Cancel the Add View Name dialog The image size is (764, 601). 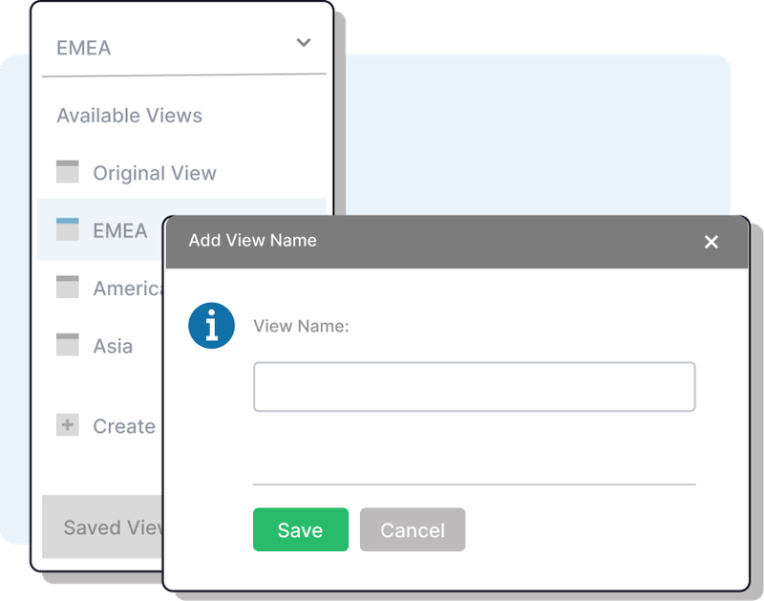[413, 529]
